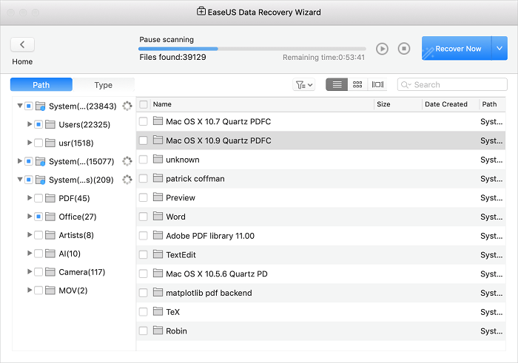Viewport: 518px width, 363px height.
Task: Click folder icon of matplotlib pdf backend
Action: click(x=158, y=292)
